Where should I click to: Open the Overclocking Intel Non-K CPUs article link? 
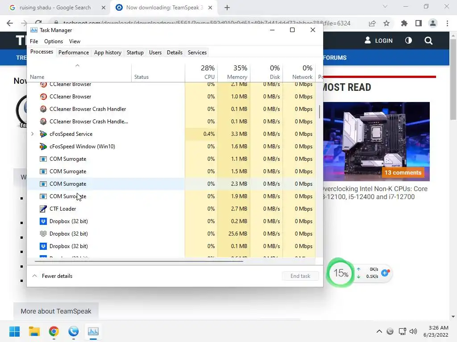(x=375, y=193)
